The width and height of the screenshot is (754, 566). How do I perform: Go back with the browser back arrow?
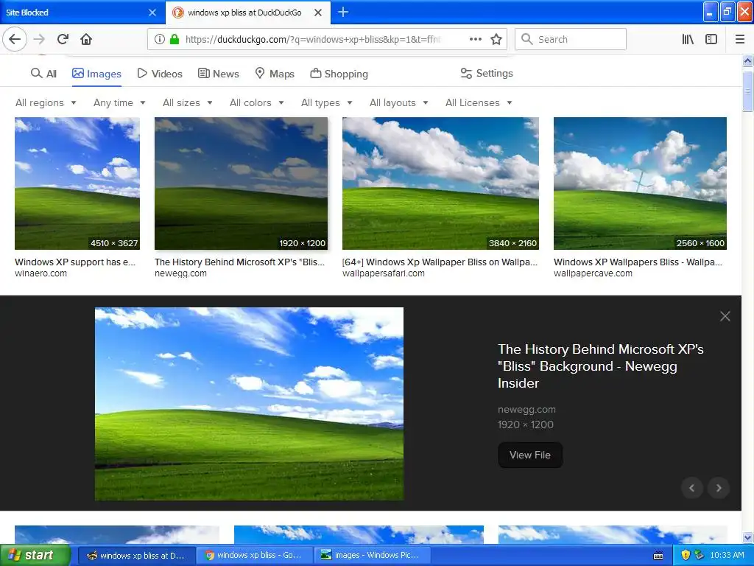[15, 39]
